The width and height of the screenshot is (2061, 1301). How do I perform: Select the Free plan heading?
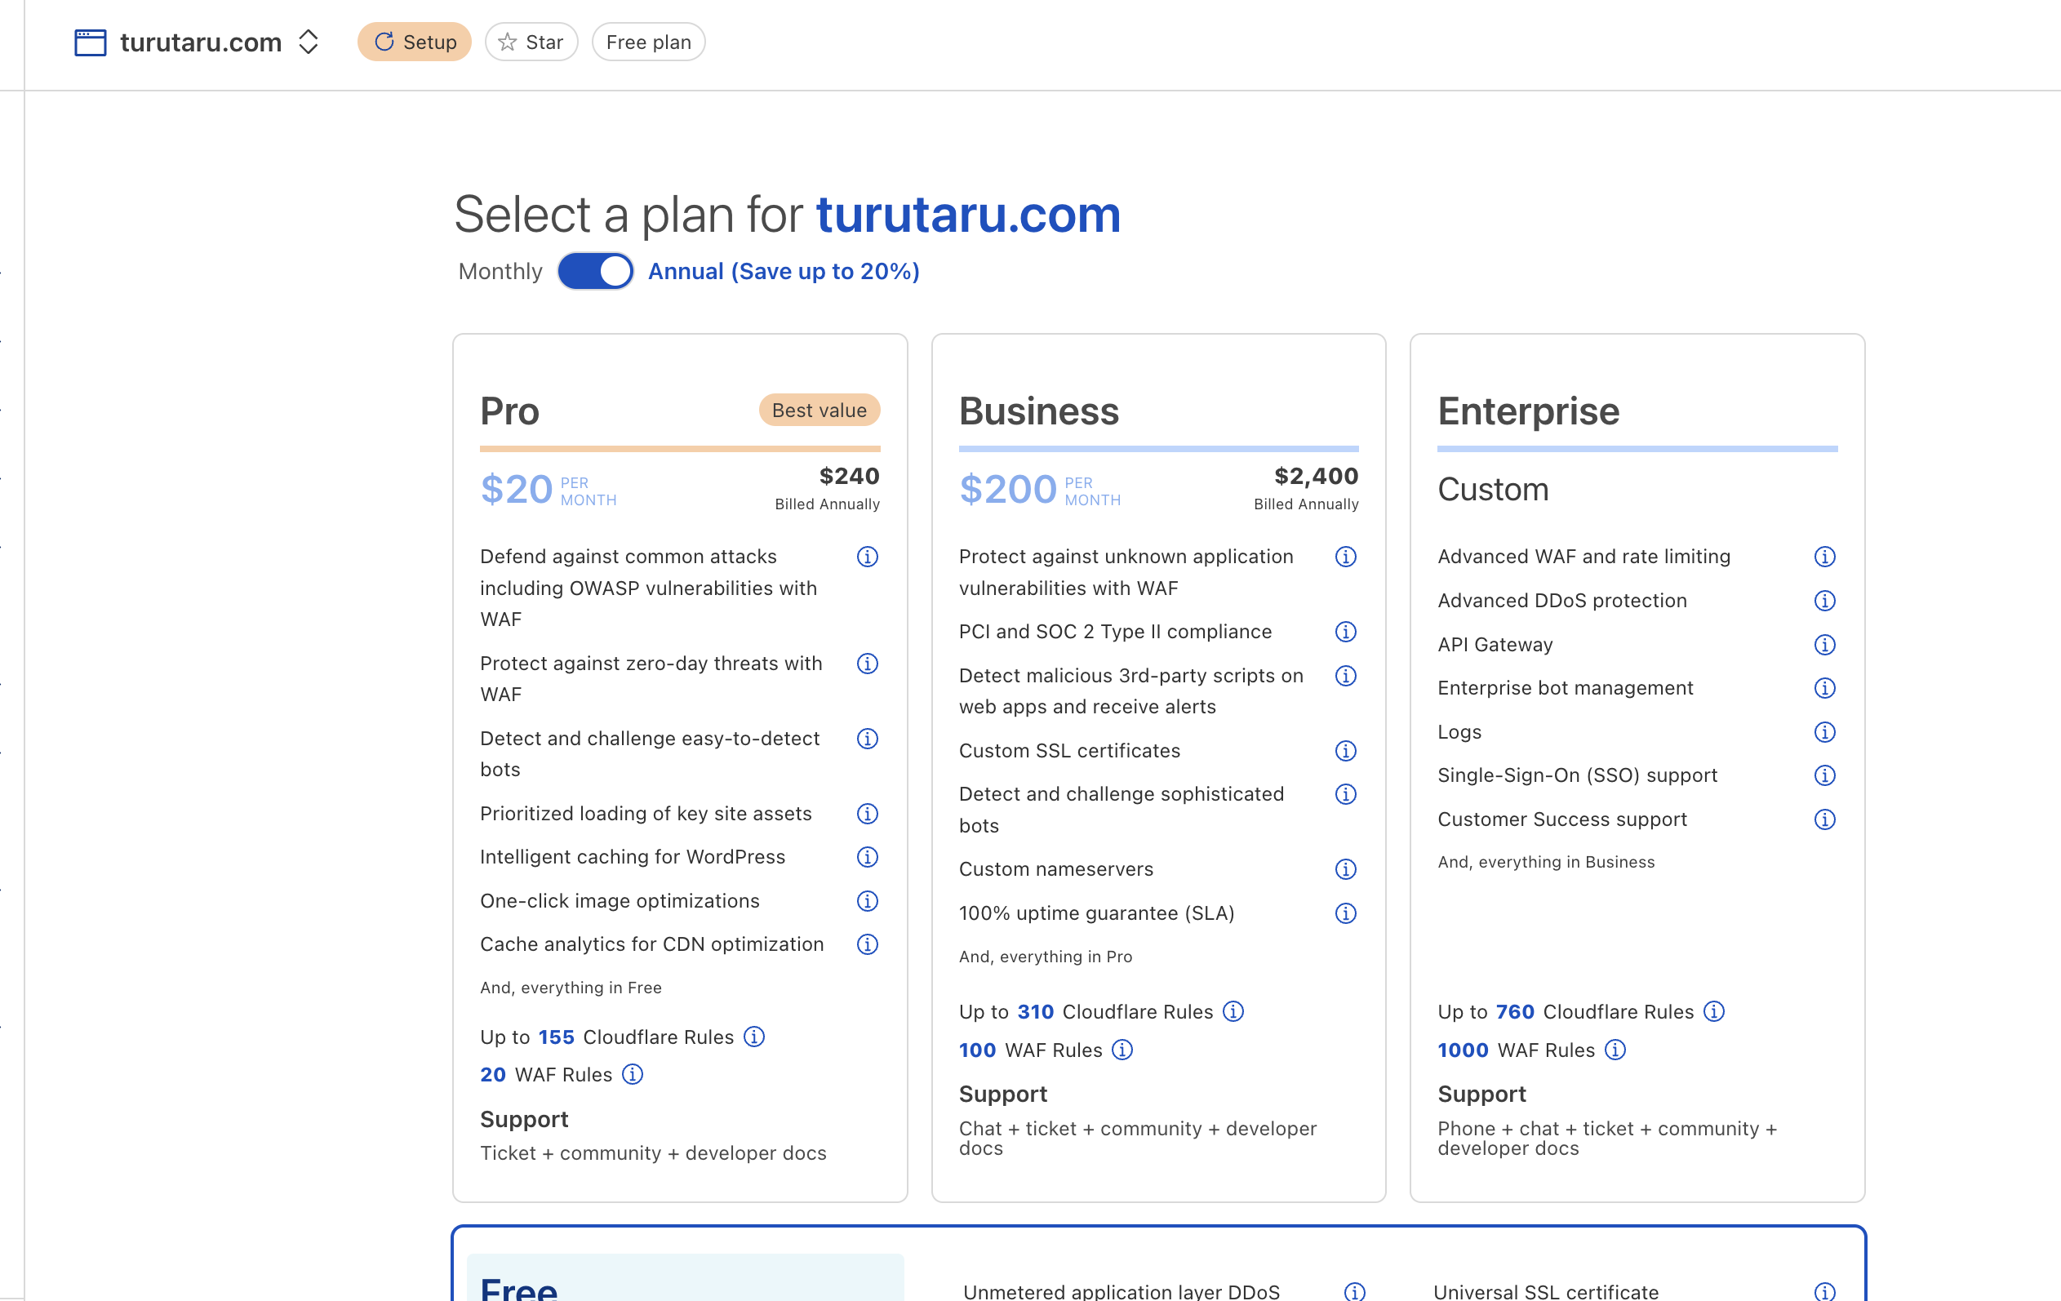click(518, 1288)
